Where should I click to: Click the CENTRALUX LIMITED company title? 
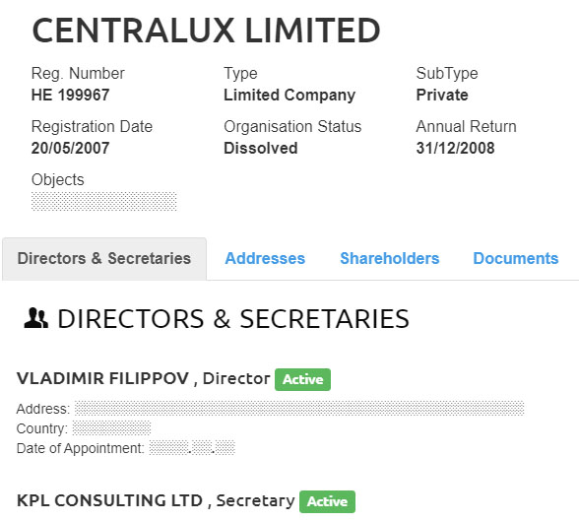click(x=206, y=31)
